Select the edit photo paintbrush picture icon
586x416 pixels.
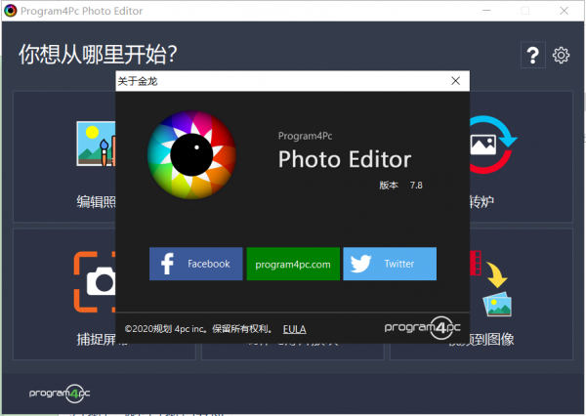point(96,144)
